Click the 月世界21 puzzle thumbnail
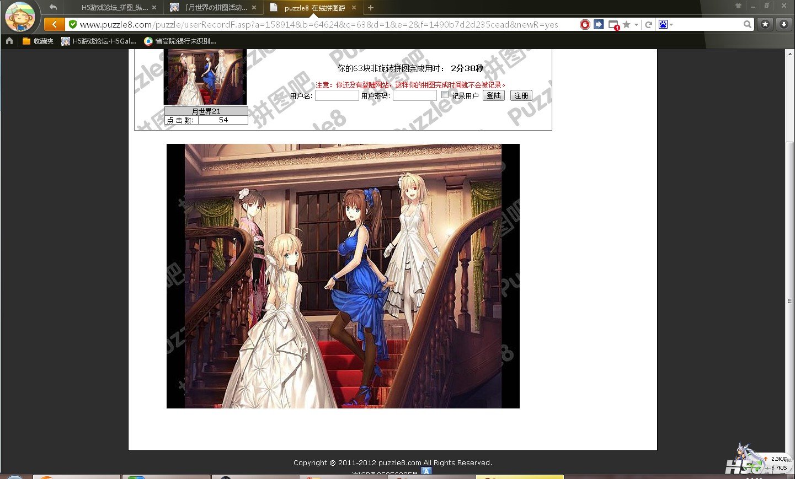Image resolution: width=795 pixels, height=479 pixels. (x=205, y=77)
